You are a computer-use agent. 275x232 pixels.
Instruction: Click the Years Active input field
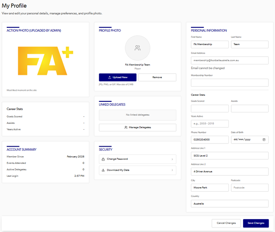[210, 124]
